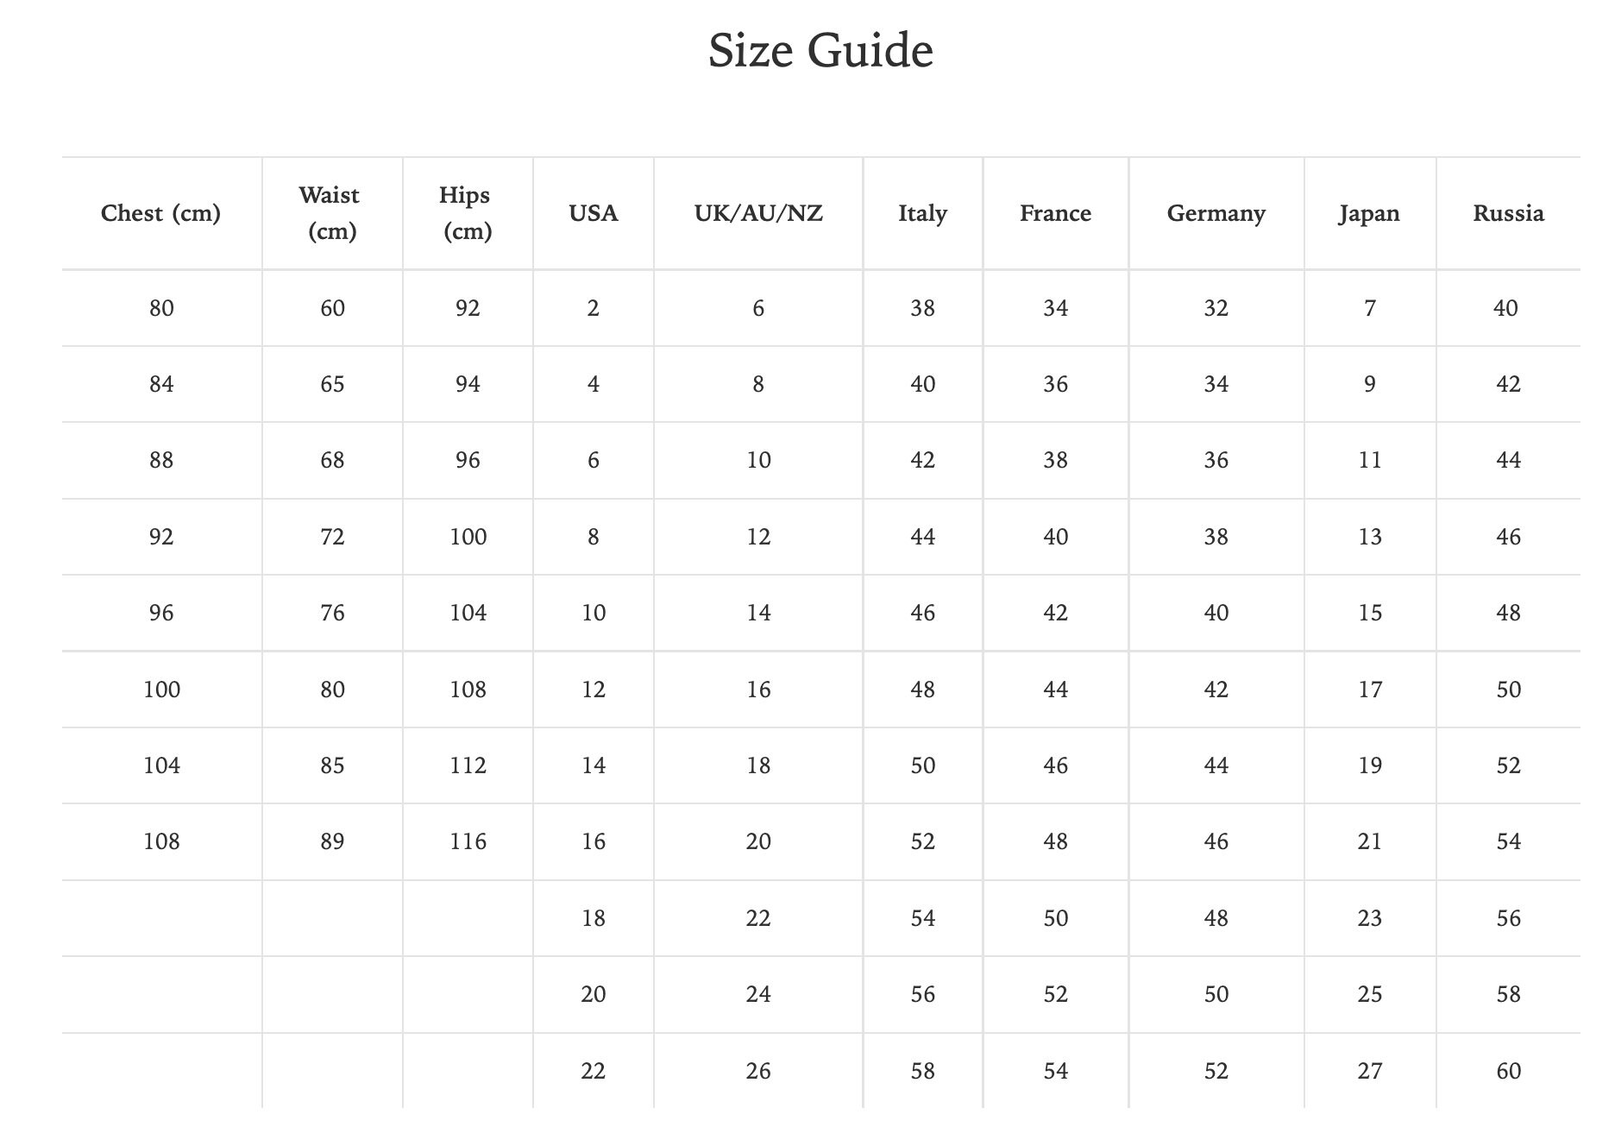Click the Japan cell showing 27

tap(1370, 1071)
